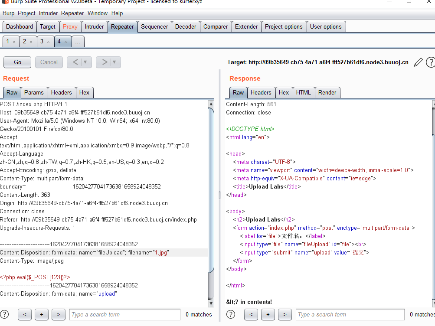Close Repeater tab 1
Image resolution: width=435 pixels, height=326 pixels.
[14, 42]
